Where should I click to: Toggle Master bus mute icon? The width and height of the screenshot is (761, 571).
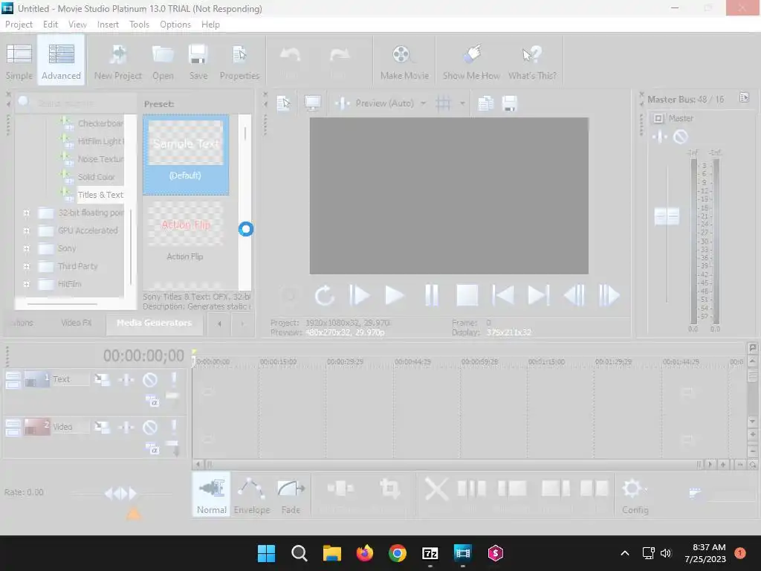coord(681,137)
